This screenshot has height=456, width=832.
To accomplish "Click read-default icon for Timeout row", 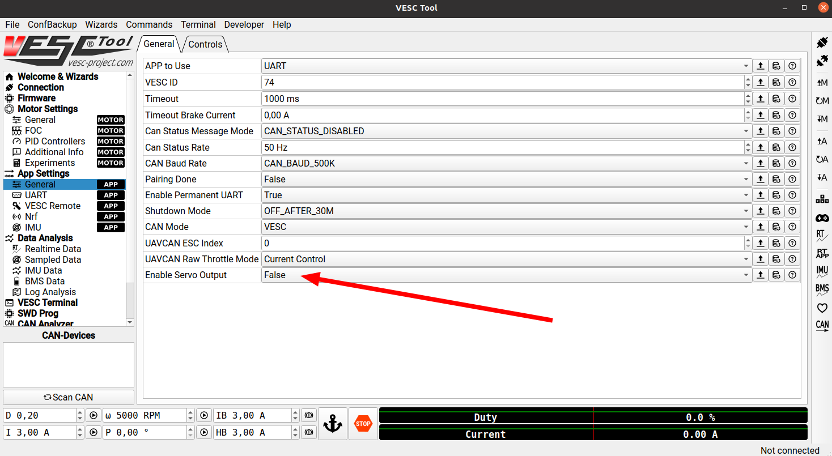I will [776, 99].
